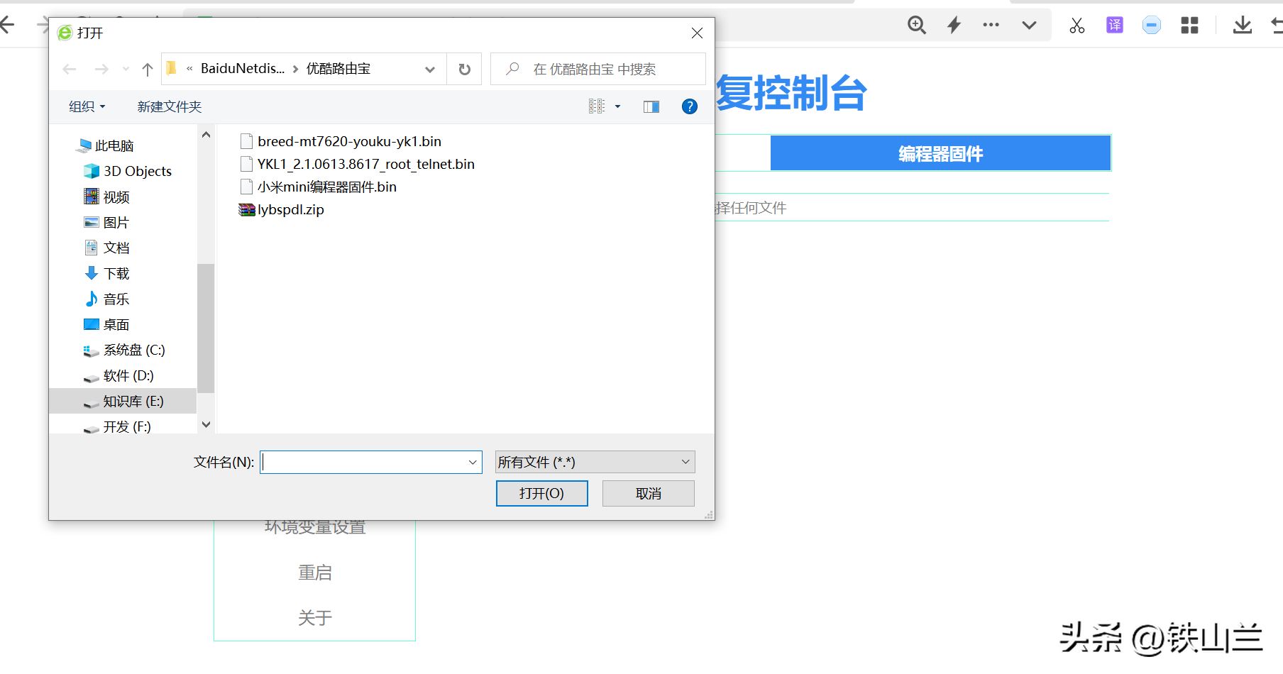
Task: Open 环境变量设置 in the page menu
Action: (x=314, y=527)
